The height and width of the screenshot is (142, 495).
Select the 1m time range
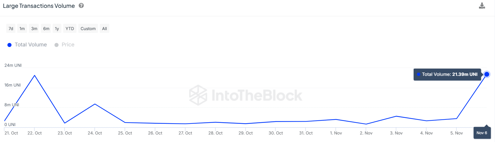(22, 29)
